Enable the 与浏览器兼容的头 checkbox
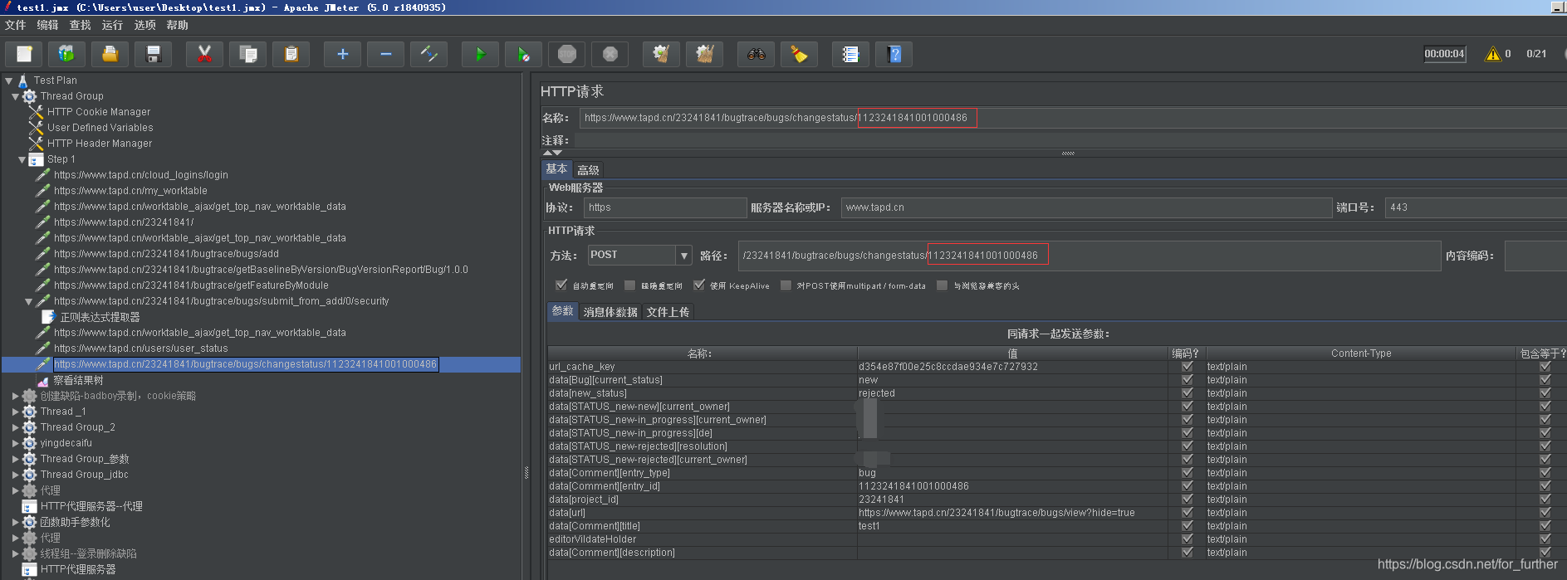This screenshot has width=1567, height=580. (942, 285)
